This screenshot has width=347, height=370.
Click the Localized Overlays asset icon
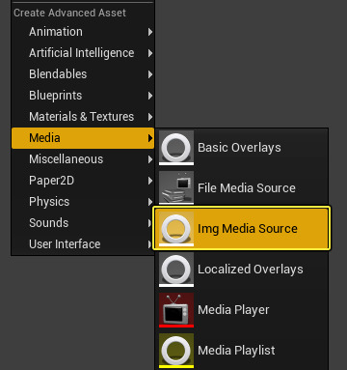coord(176,270)
